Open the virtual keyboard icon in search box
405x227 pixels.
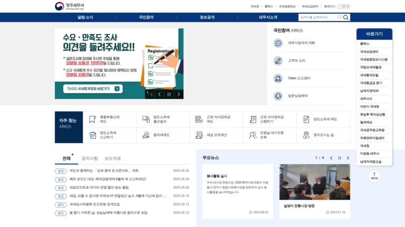pyautogui.click(x=340, y=17)
